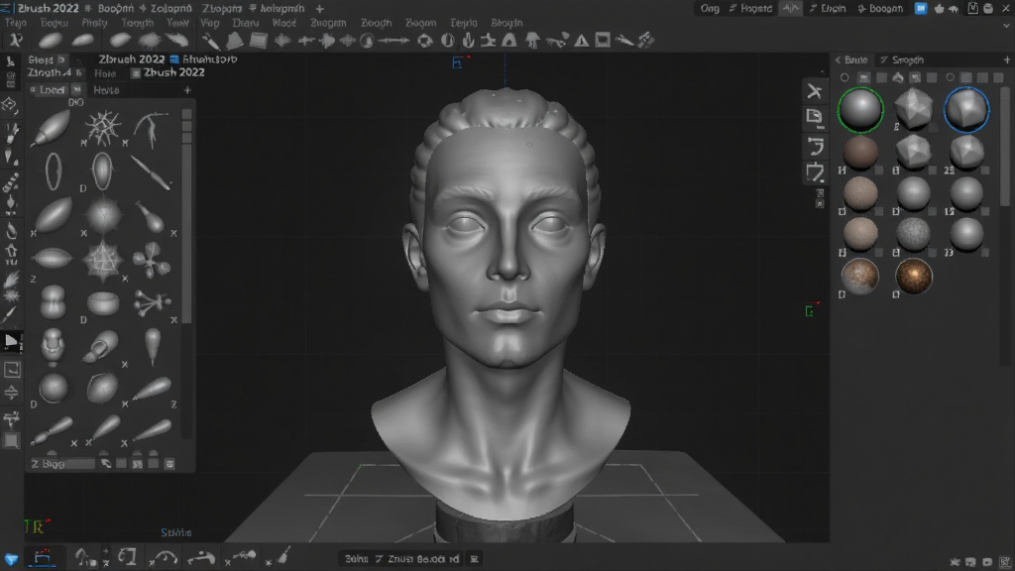Screen dimensions: 1015x571
Task: Choose the thin needle brush thumbnail
Action: pos(151,172)
